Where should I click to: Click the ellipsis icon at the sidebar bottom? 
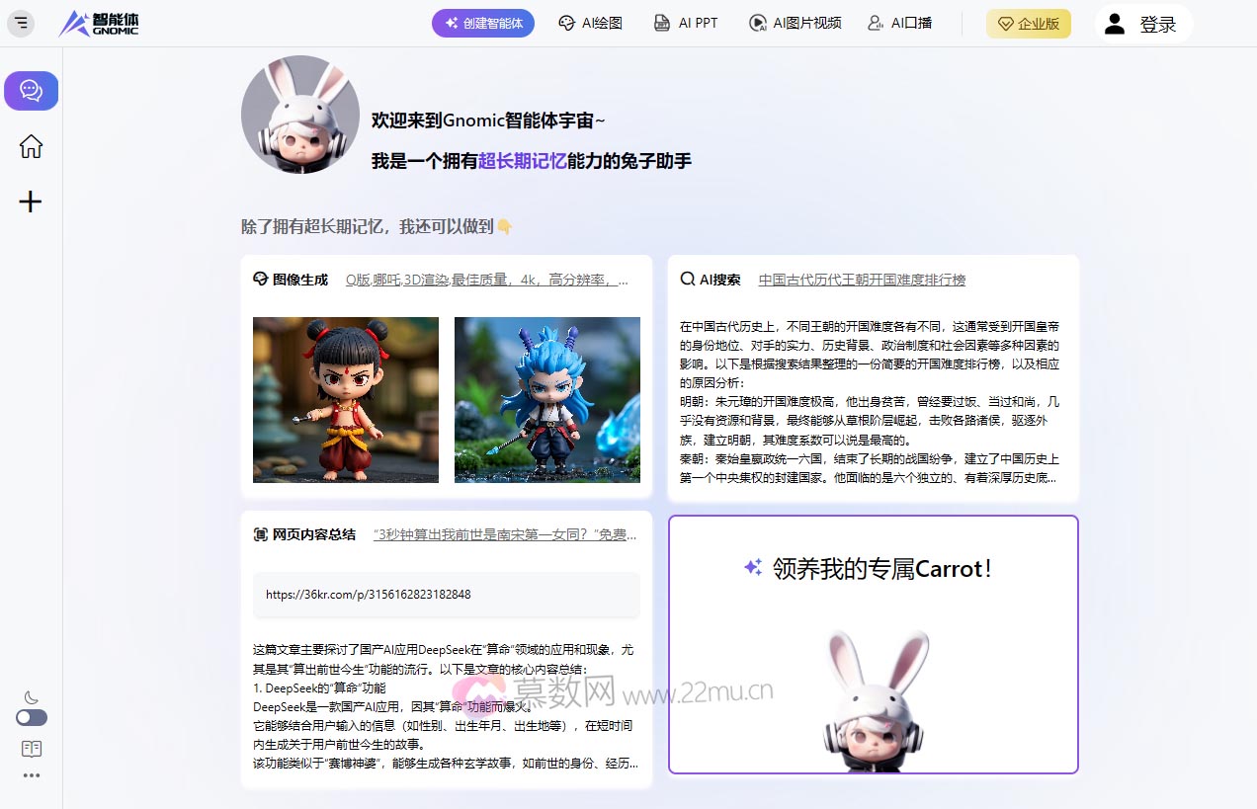click(x=31, y=775)
